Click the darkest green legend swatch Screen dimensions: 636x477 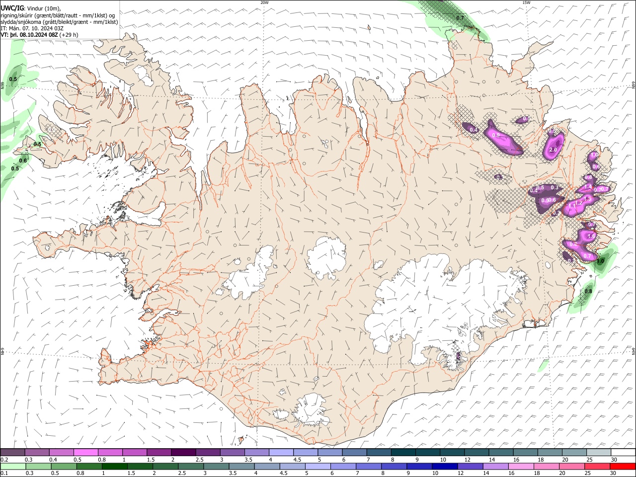pos(114,466)
